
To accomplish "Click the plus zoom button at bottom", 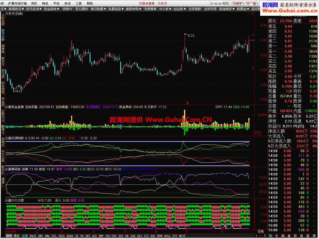I will 257,236.
